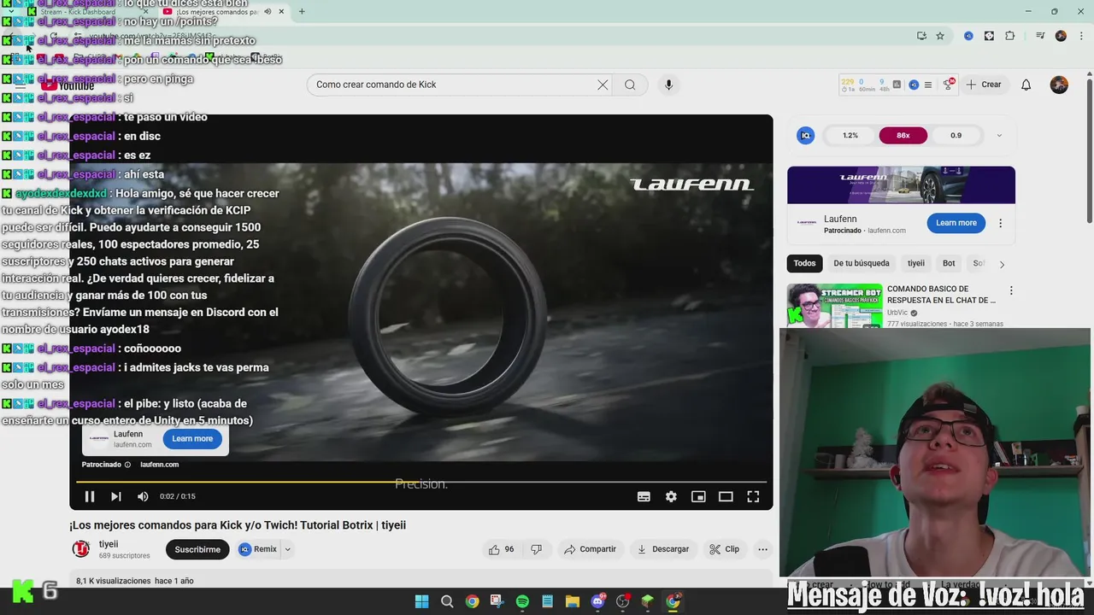Click the 86x vidIQ score pill
The image size is (1094, 615).
(903, 135)
